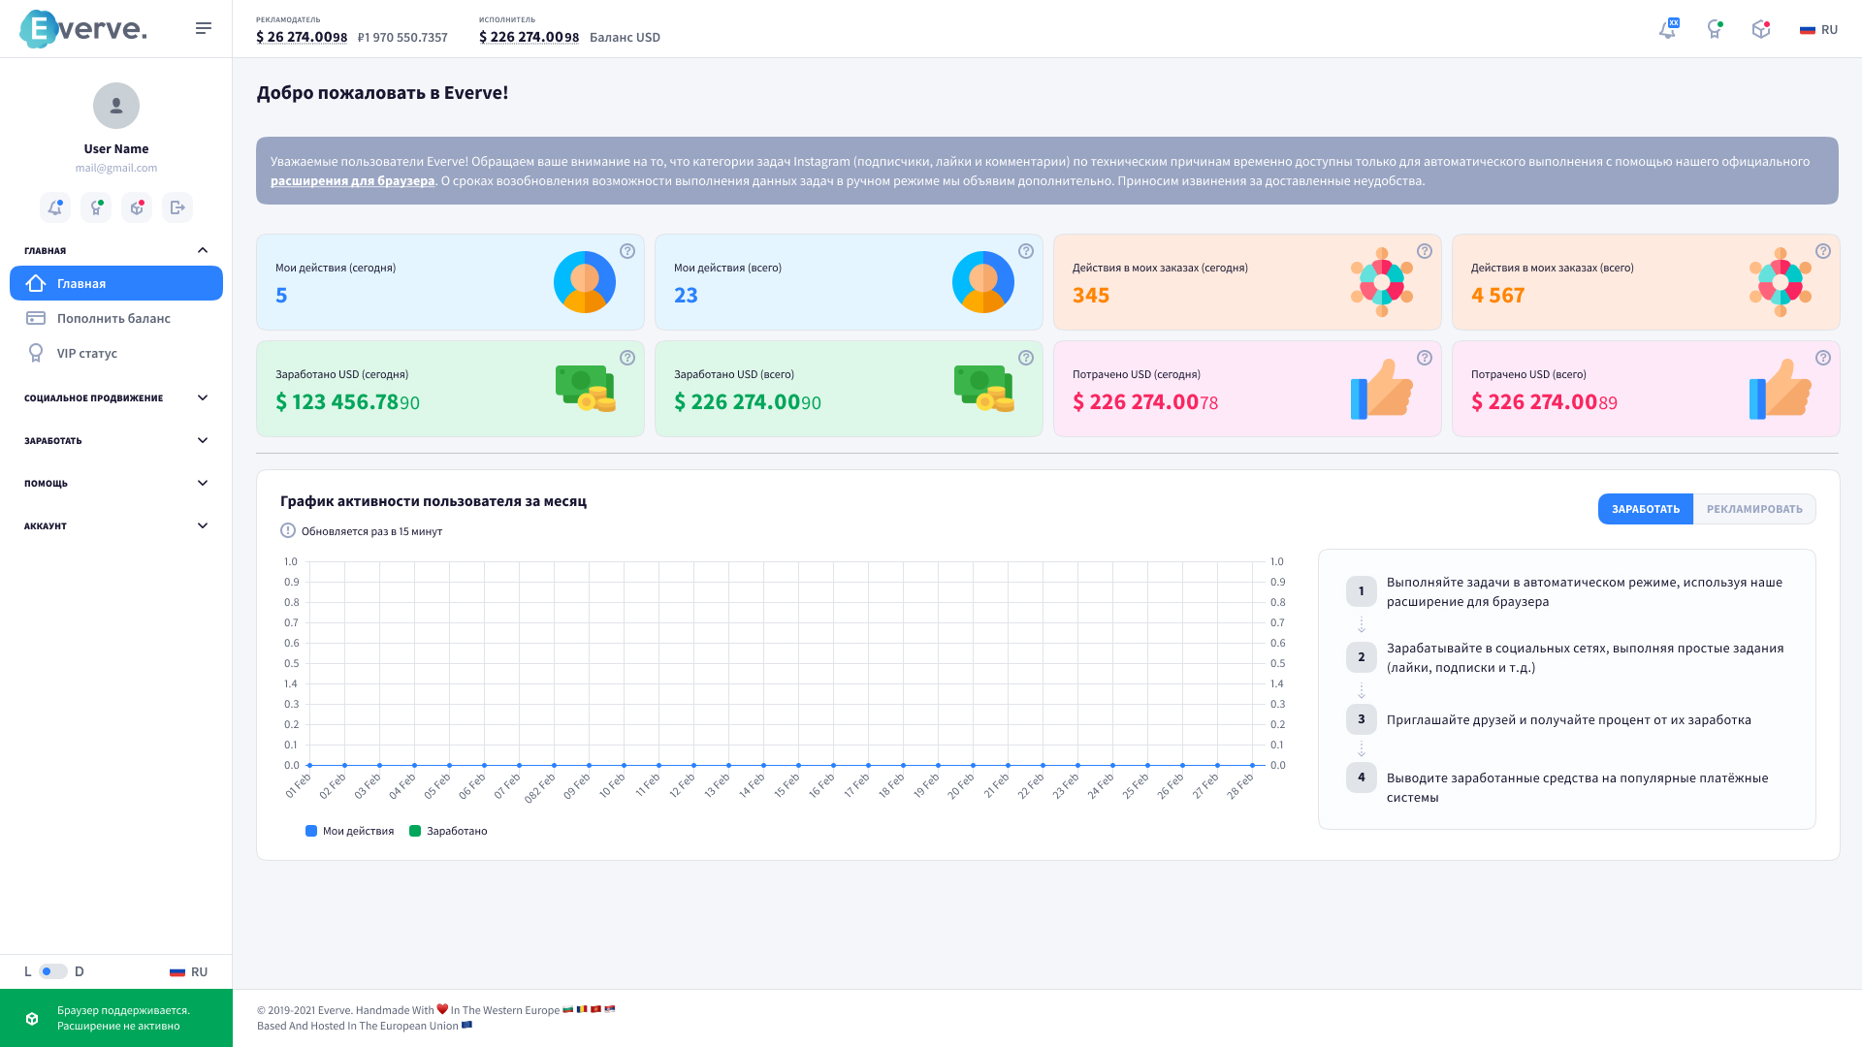The width and height of the screenshot is (1862, 1047).
Task: Select the Заработать chart button
Action: coord(1645,509)
